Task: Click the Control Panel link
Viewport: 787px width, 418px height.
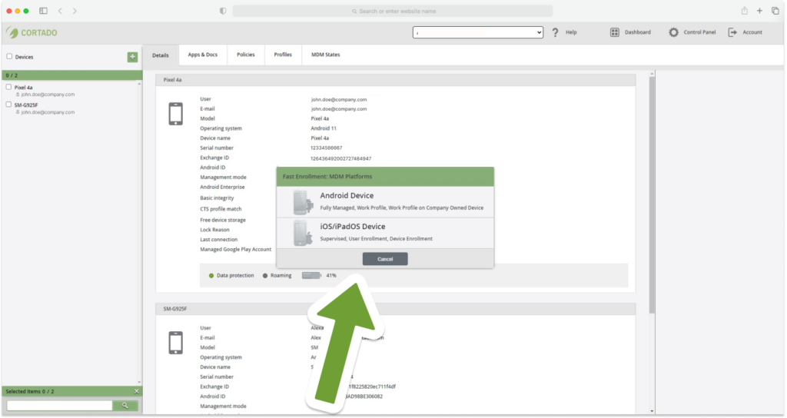Action: pos(699,32)
